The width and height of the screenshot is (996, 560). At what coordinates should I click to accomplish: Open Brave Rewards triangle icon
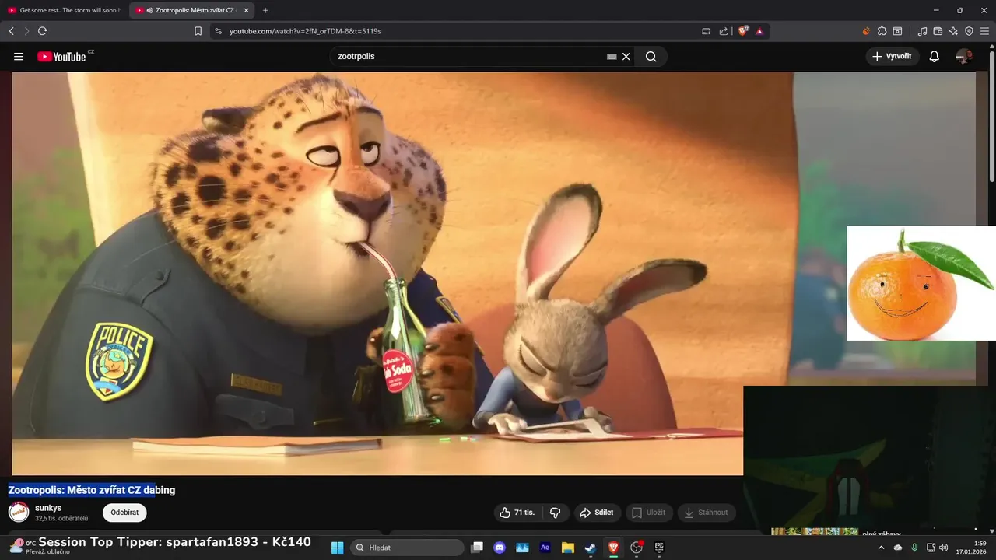pos(759,31)
